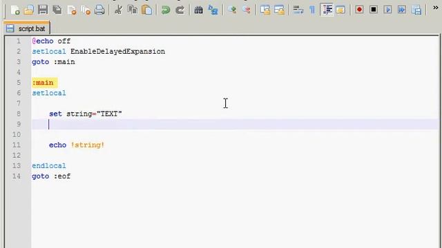This screenshot has height=248, width=442.
Task: Toggle word wrap
Action: coord(298,10)
